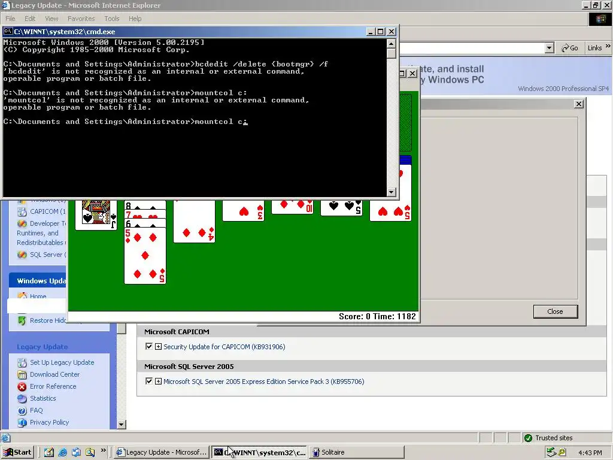This screenshot has height=460, width=613.
Task: Open the File menu in Internet Explorer
Action: 11,19
